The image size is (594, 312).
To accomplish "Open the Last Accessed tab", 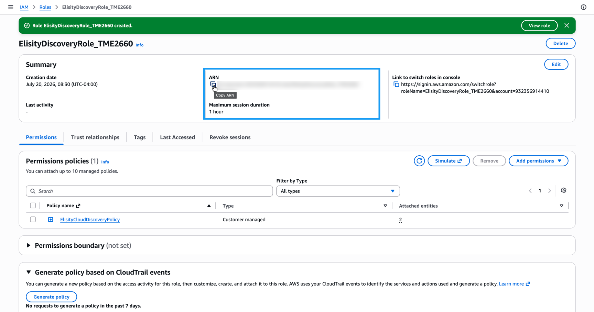I will 177,137.
